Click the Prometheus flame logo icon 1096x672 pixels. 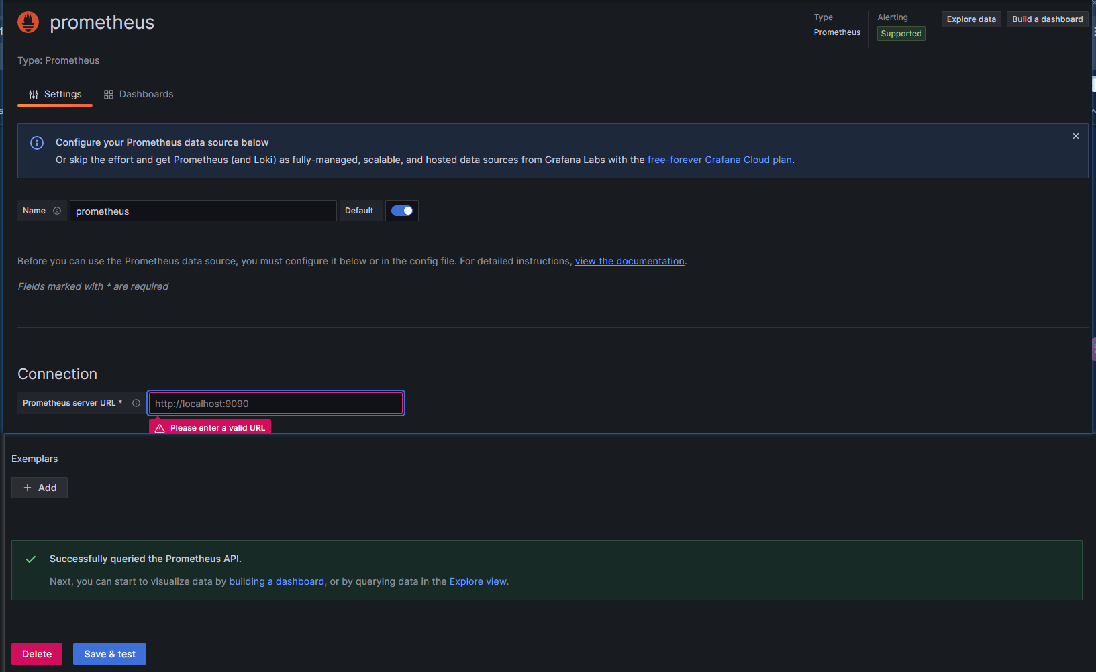tap(28, 22)
